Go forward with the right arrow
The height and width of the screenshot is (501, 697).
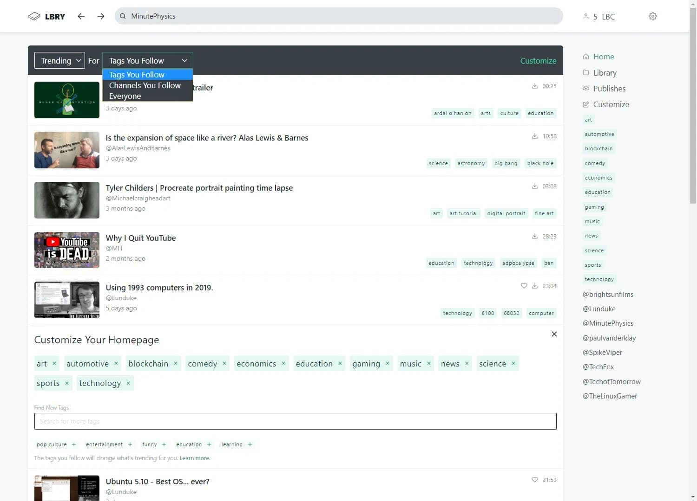pyautogui.click(x=101, y=16)
